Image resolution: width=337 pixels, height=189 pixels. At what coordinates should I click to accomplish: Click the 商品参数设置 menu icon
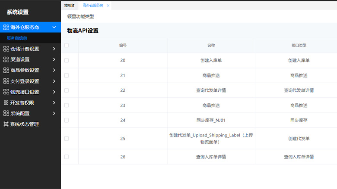[x=6, y=70]
